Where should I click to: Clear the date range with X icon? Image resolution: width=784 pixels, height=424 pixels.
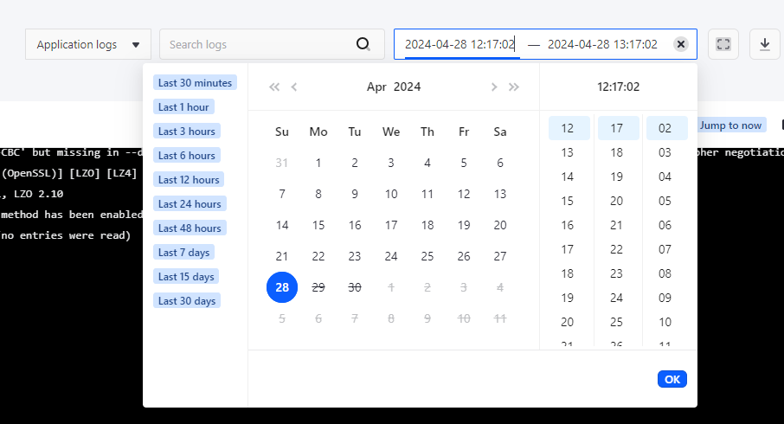coord(681,44)
